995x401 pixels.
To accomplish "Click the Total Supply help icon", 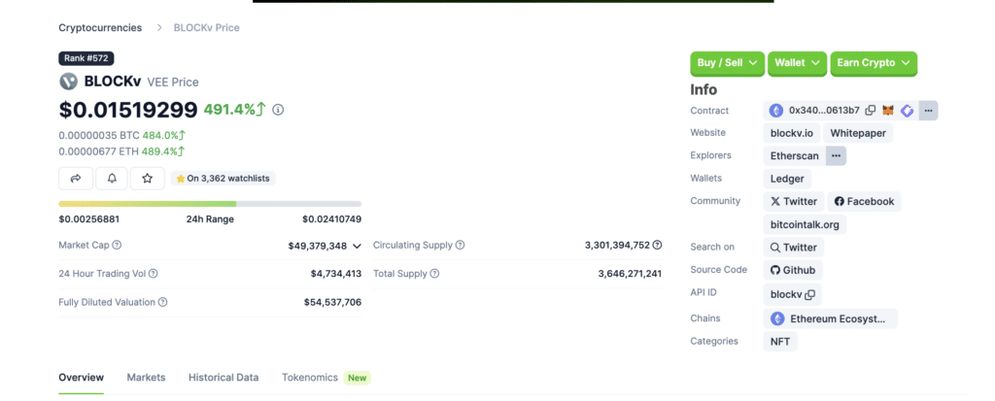I will pos(434,274).
